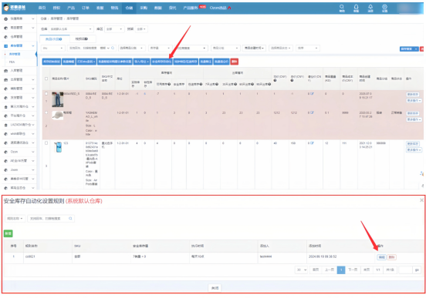Image resolution: width=426 pixels, height=298 pixels.
Task: Expand the Ozon sidebar section
Action: [x=33, y=152]
